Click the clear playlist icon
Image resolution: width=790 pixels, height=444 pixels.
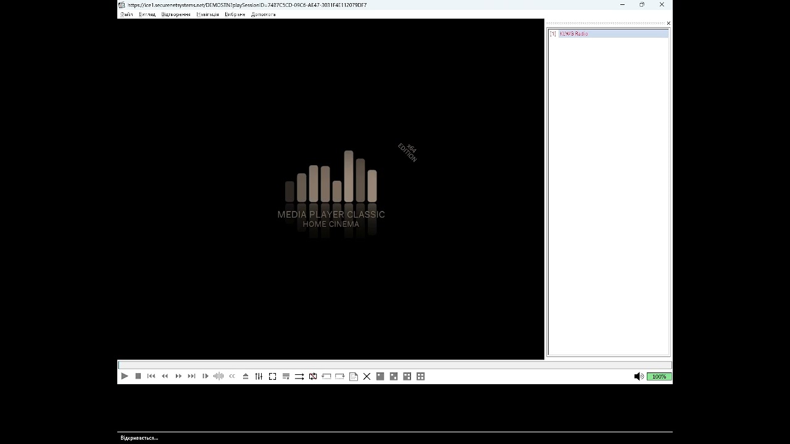click(286, 376)
